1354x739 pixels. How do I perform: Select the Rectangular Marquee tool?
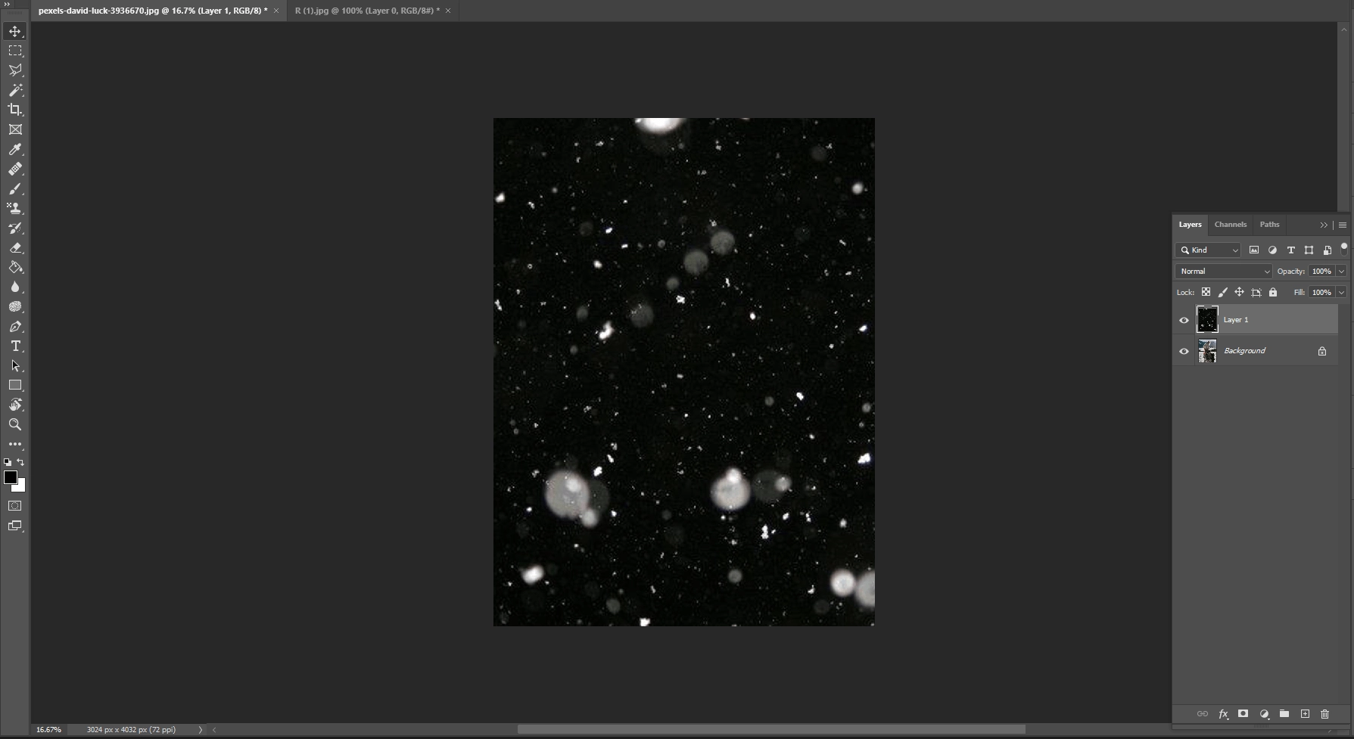[15, 51]
